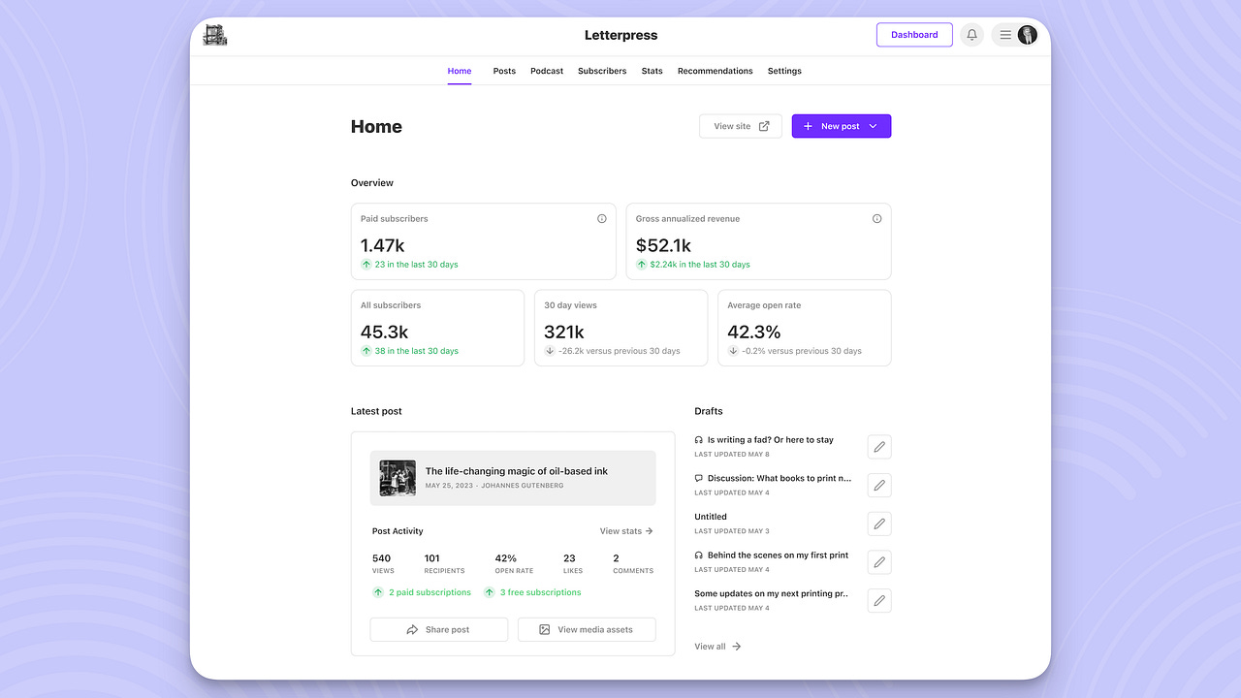Viewport: 1241px width, 698px height.
Task: Click the plus icon on New post
Action: coord(809,126)
